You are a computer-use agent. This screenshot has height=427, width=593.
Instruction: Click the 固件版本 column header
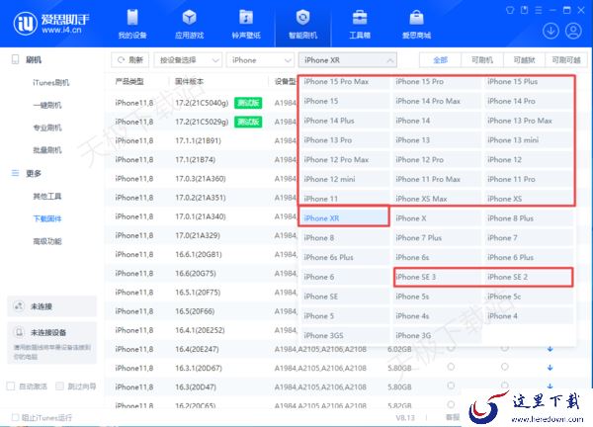click(190, 81)
